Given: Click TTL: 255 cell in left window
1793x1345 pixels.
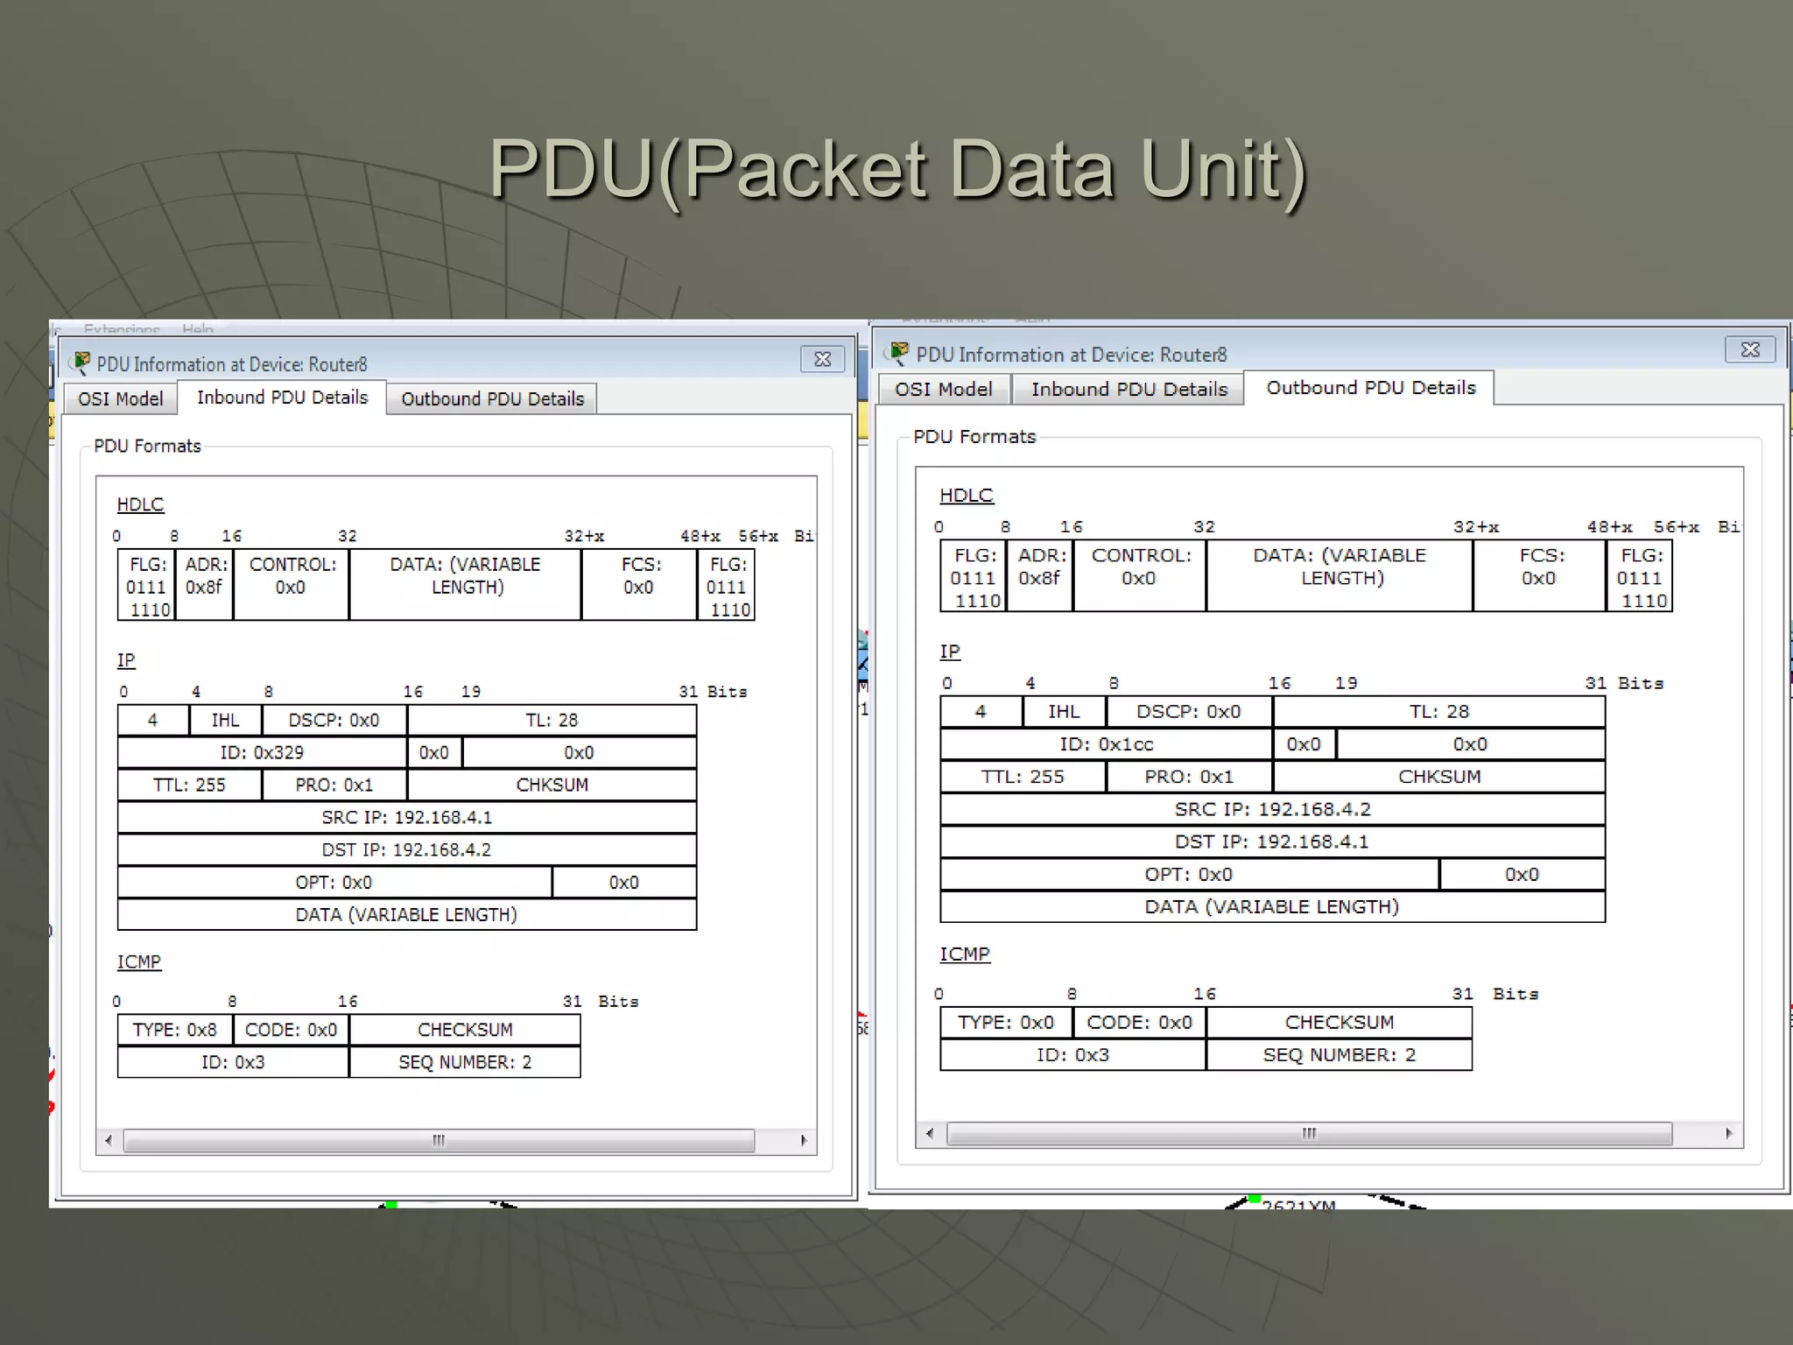Looking at the screenshot, I should pos(189,785).
